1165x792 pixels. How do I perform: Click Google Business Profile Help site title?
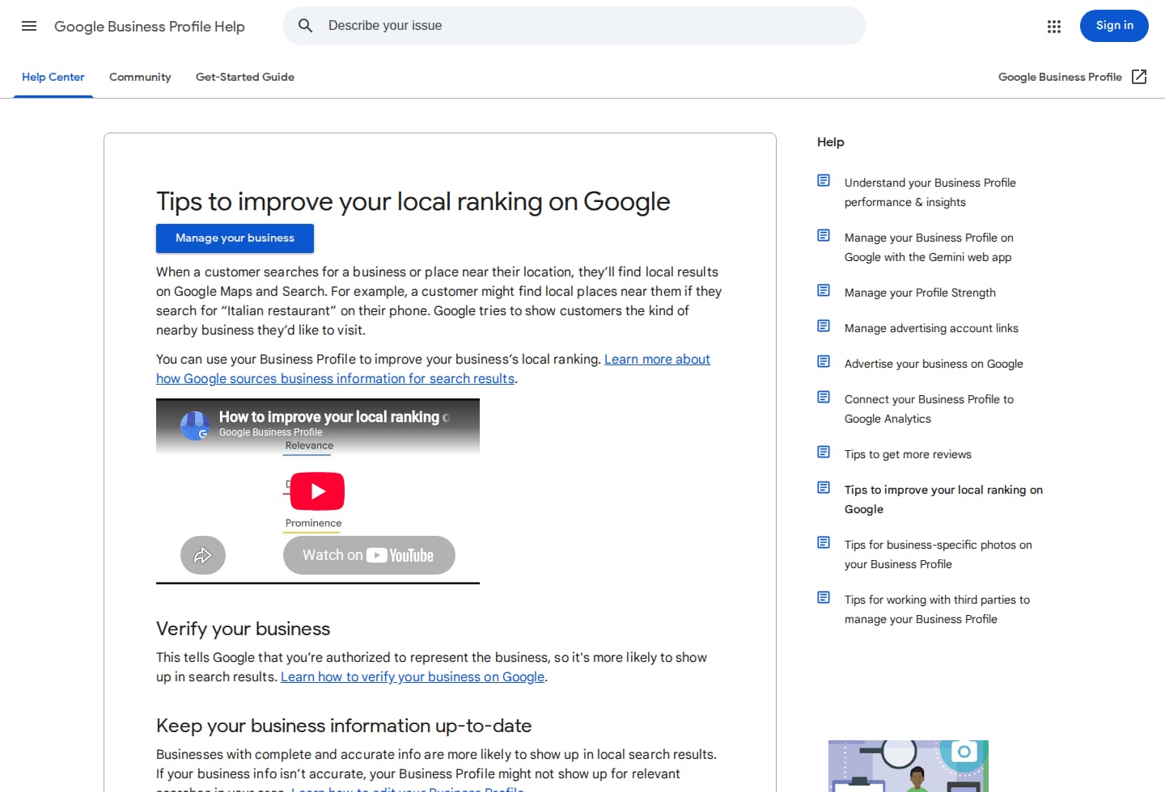click(x=150, y=26)
